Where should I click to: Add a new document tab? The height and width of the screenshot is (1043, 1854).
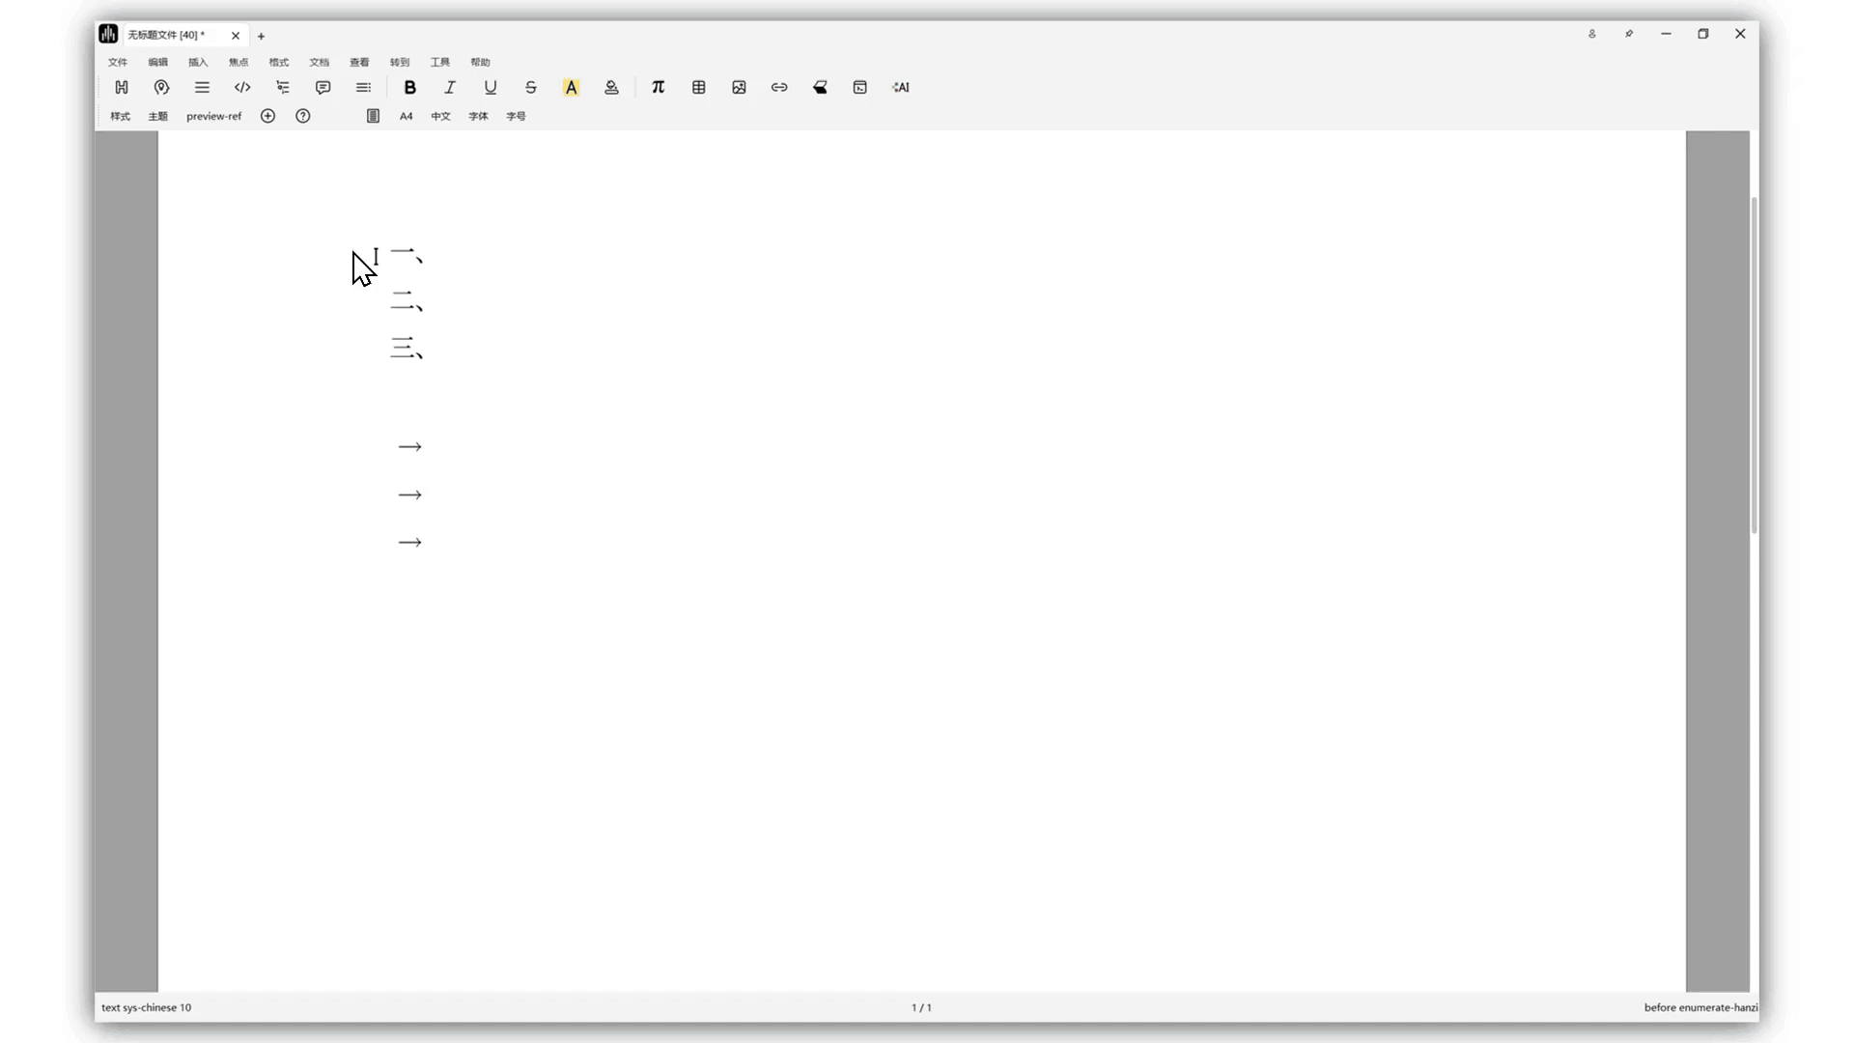[261, 36]
